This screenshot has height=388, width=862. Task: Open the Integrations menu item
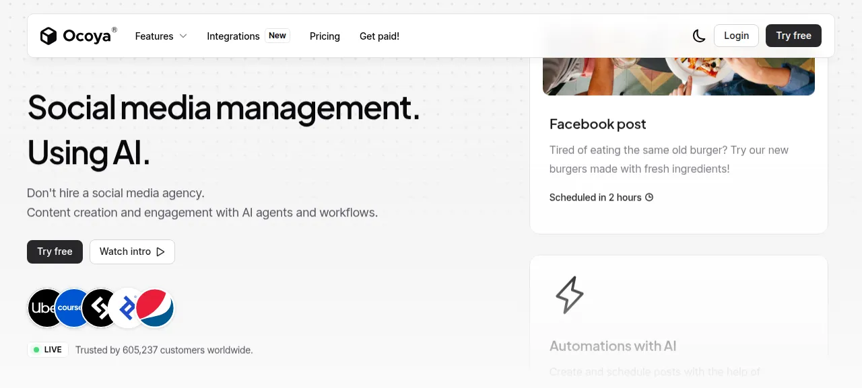233,36
